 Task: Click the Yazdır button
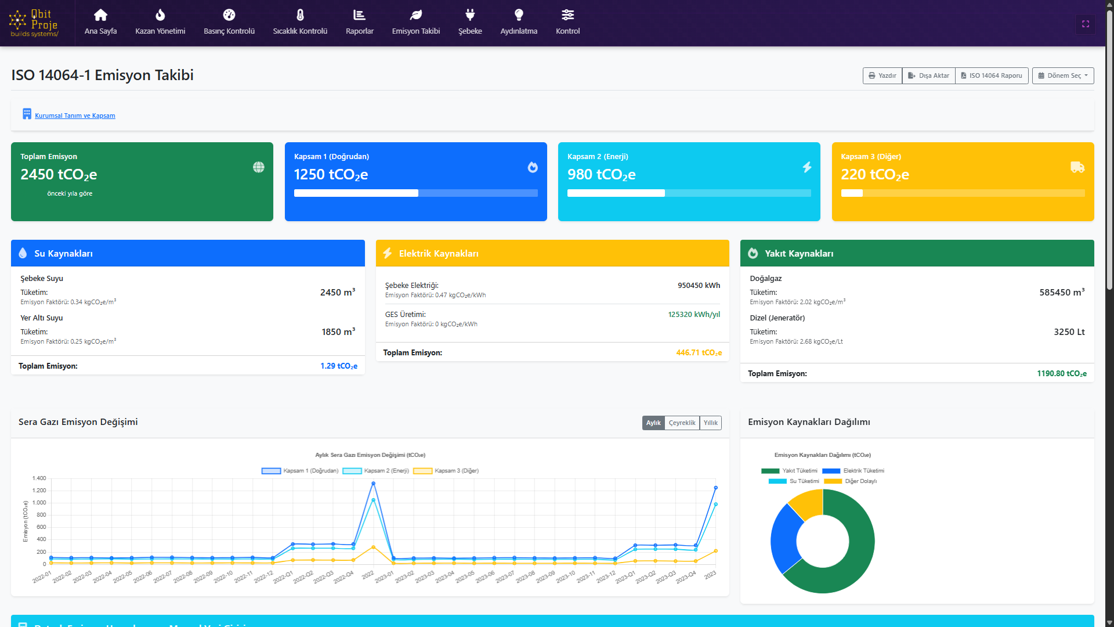(882, 75)
